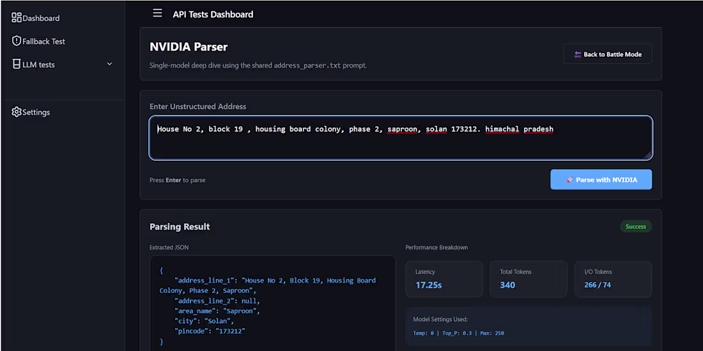Screen dimensions: 703x351
Task: Click the Total Tokens card label
Action: pos(516,272)
